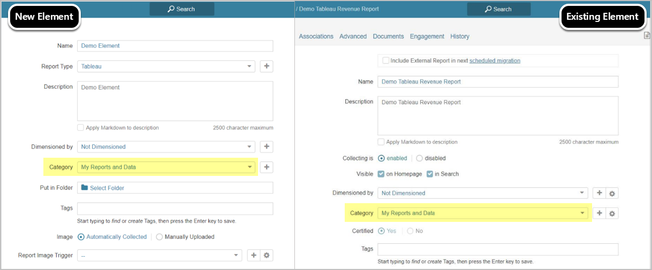The image size is (652, 270).
Task: Click plus icon next to Report Image Trigger
Action: pos(254,256)
